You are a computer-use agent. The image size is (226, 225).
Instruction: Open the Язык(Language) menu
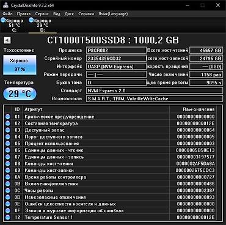[113, 14]
